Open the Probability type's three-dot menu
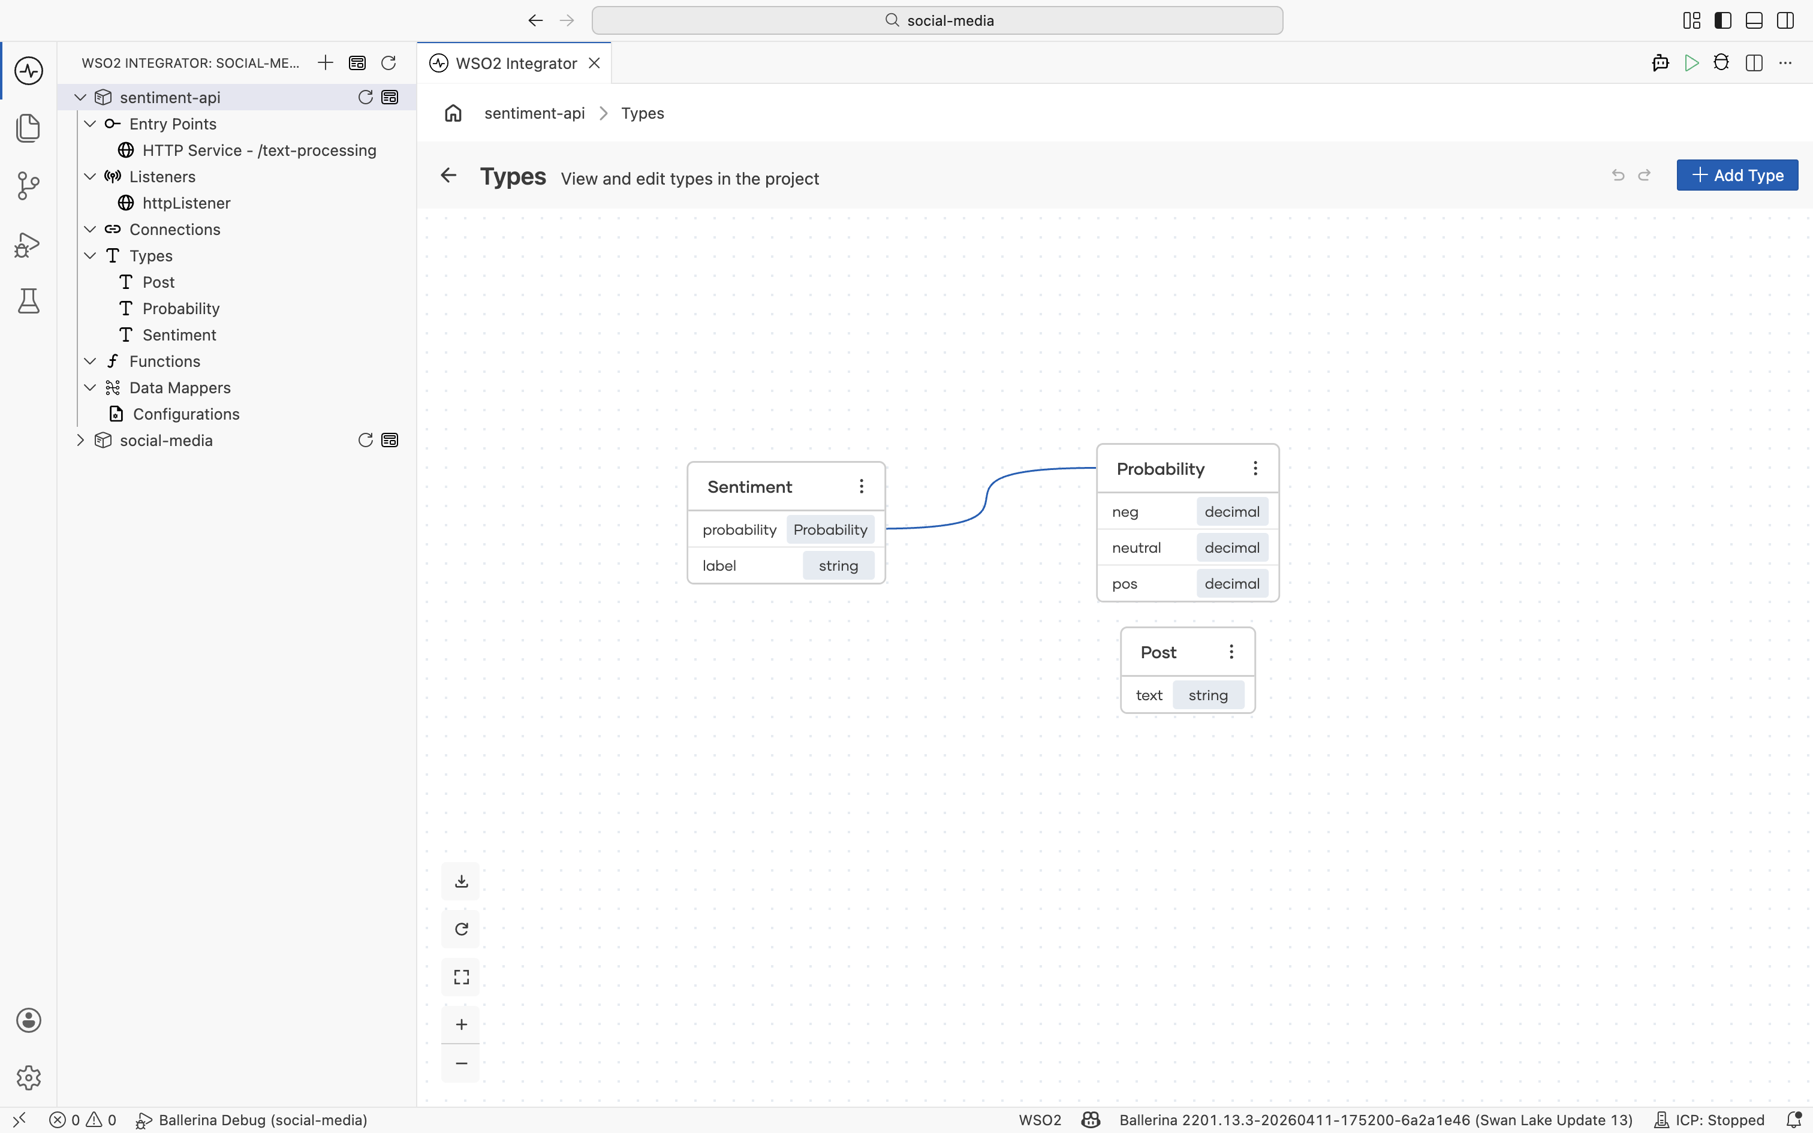 [1255, 468]
